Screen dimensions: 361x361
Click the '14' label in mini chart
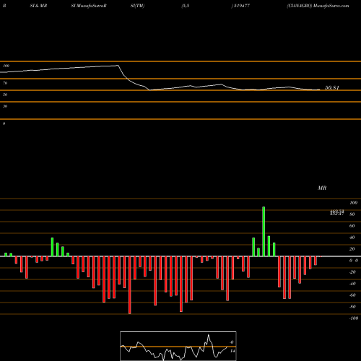coord(232,351)
